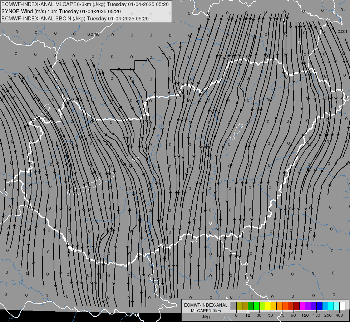Click the legend tick value '30'
The height and width of the screenshot is (322, 350).
259,315
